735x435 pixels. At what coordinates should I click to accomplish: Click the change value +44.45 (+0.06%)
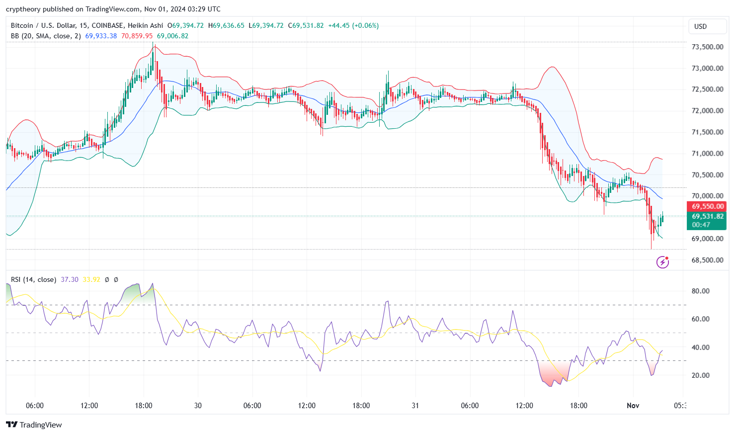coord(353,25)
